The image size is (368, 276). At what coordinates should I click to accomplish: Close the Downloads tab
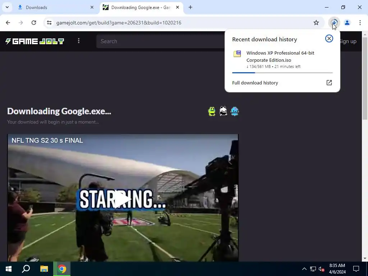click(92, 8)
